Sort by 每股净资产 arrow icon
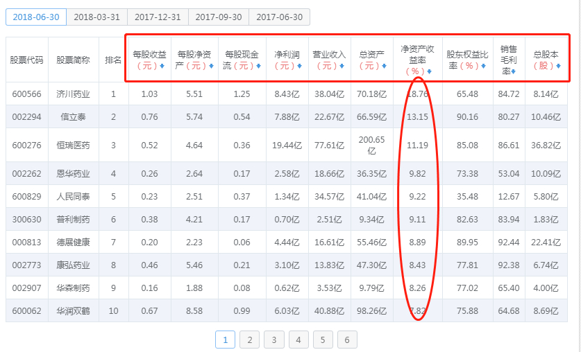 click(211, 67)
